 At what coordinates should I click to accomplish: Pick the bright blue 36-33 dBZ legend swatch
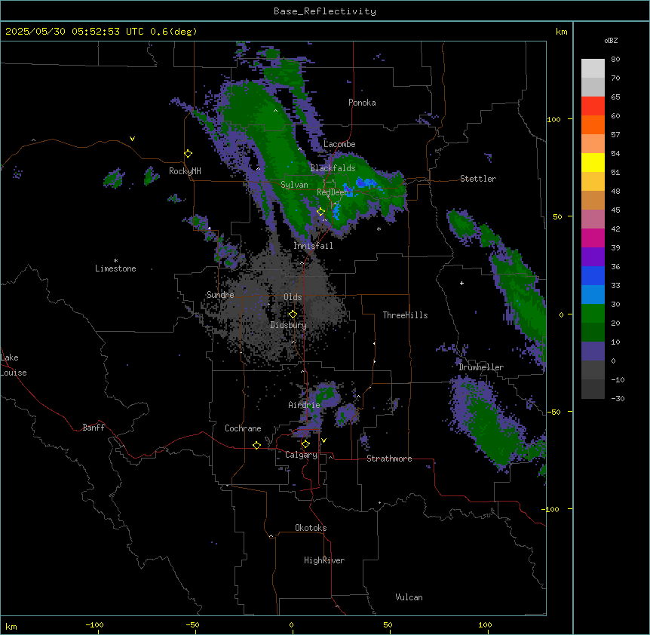point(593,275)
